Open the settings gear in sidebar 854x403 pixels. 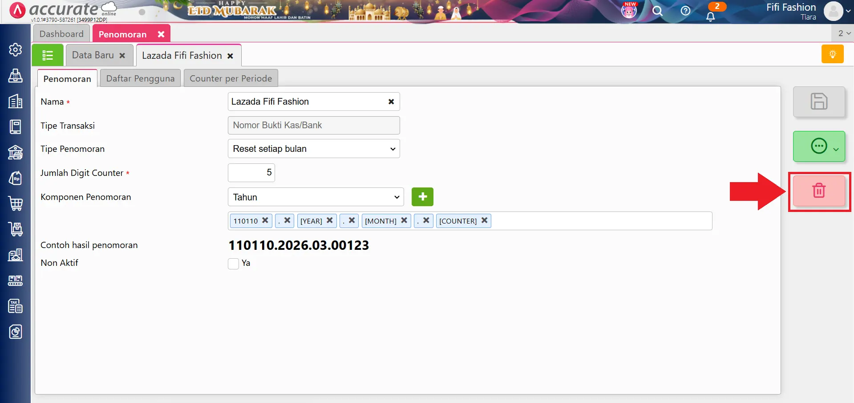click(16, 50)
